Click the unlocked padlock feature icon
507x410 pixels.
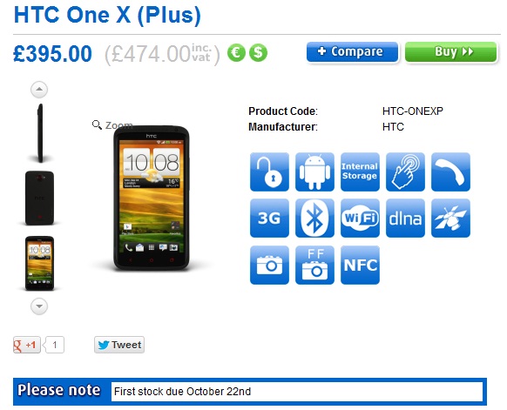pos(269,171)
